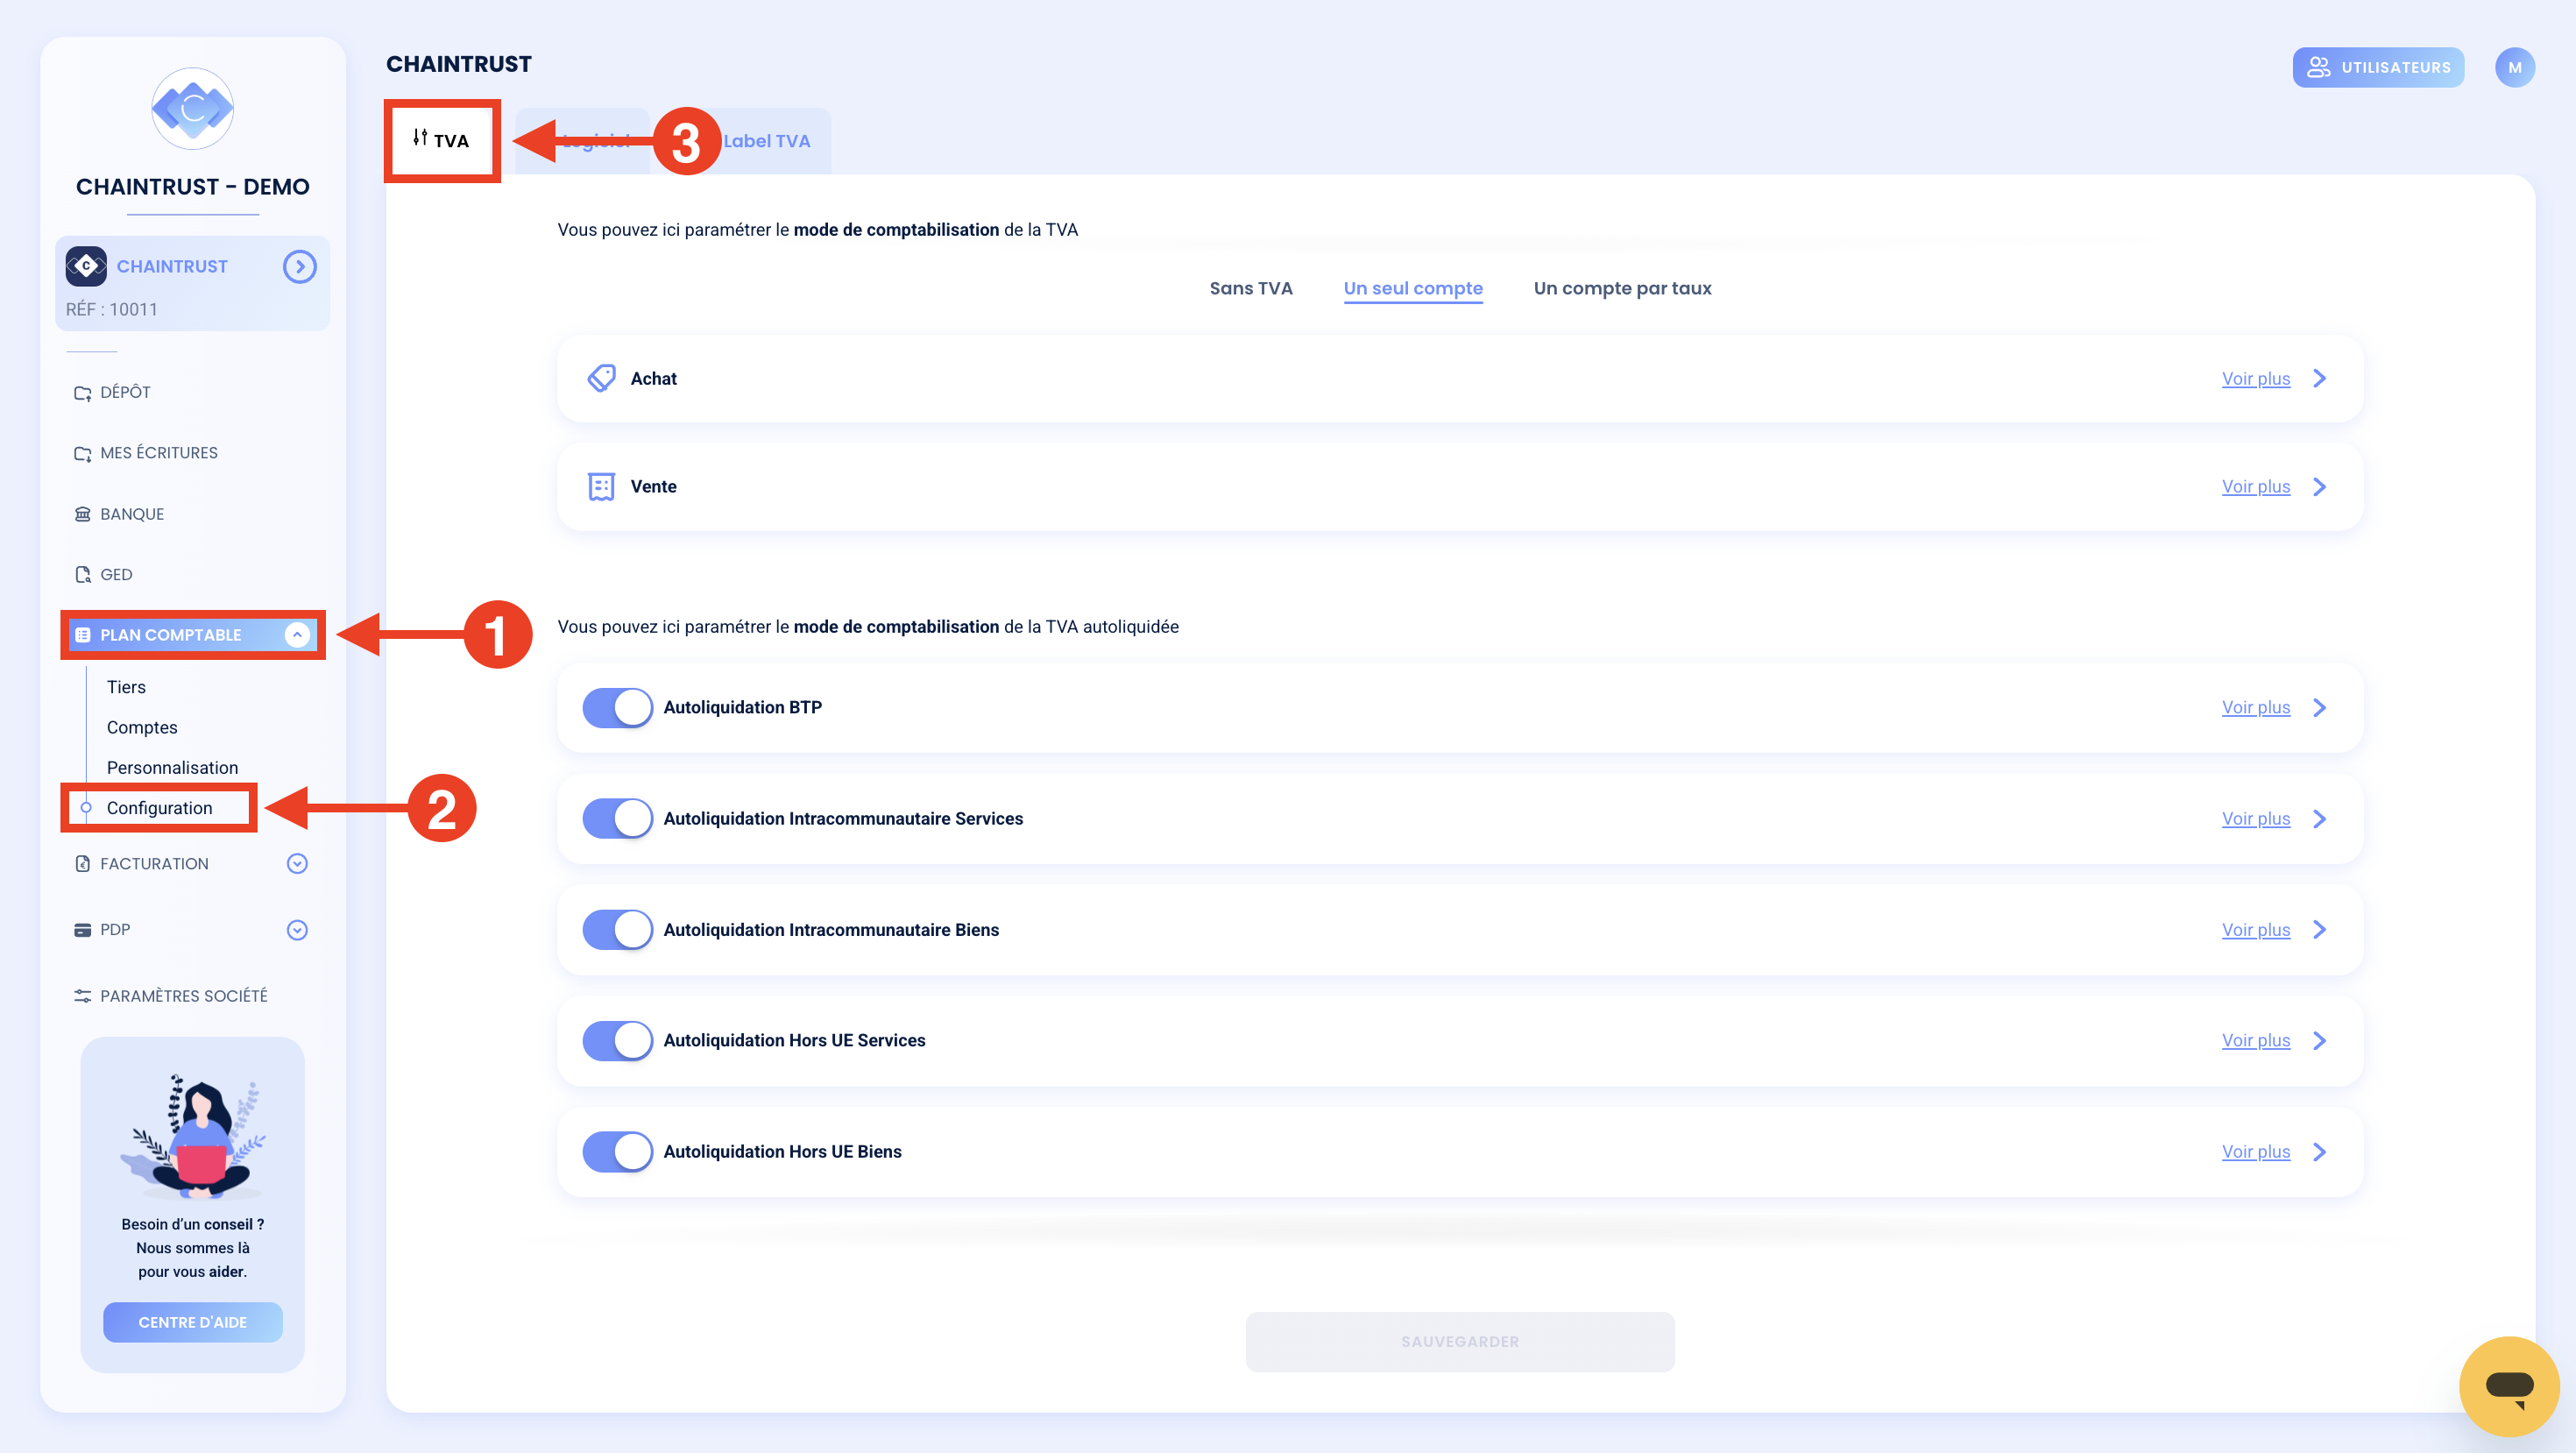Click Voir plus for Intracommunautaire Biens

pyautogui.click(x=2256, y=930)
